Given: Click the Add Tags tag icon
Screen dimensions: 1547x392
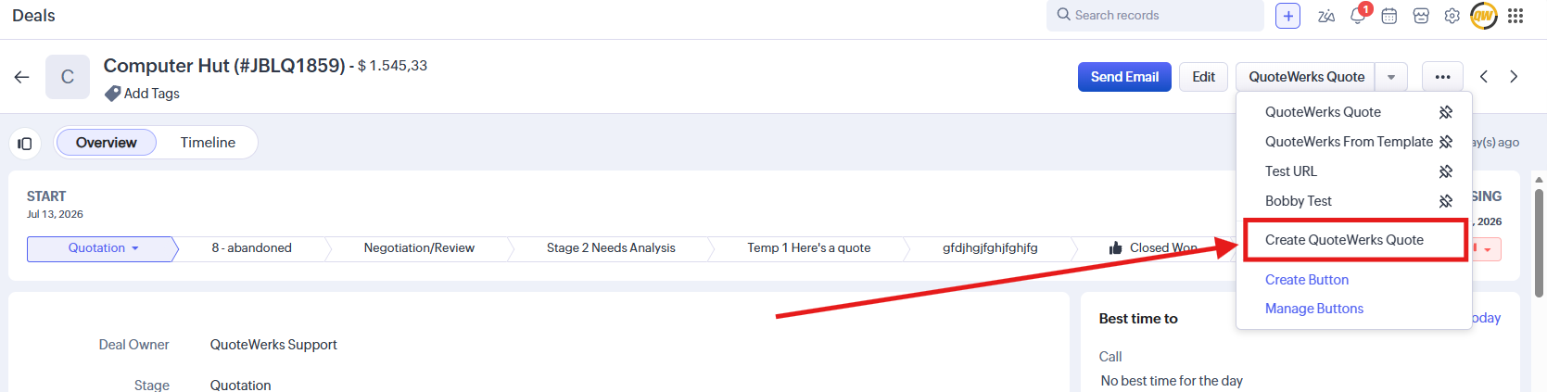Looking at the screenshot, I should (x=112, y=94).
